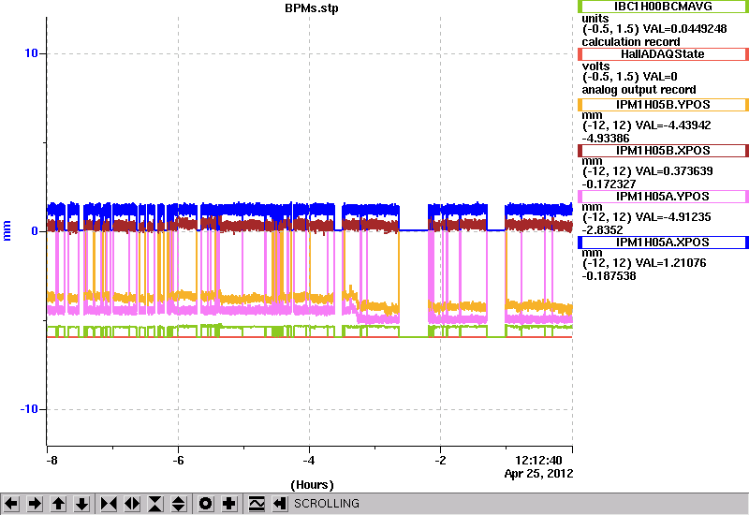Click the up-down diamond vertical zoom icon
The height and width of the screenshot is (515, 749).
point(179,504)
